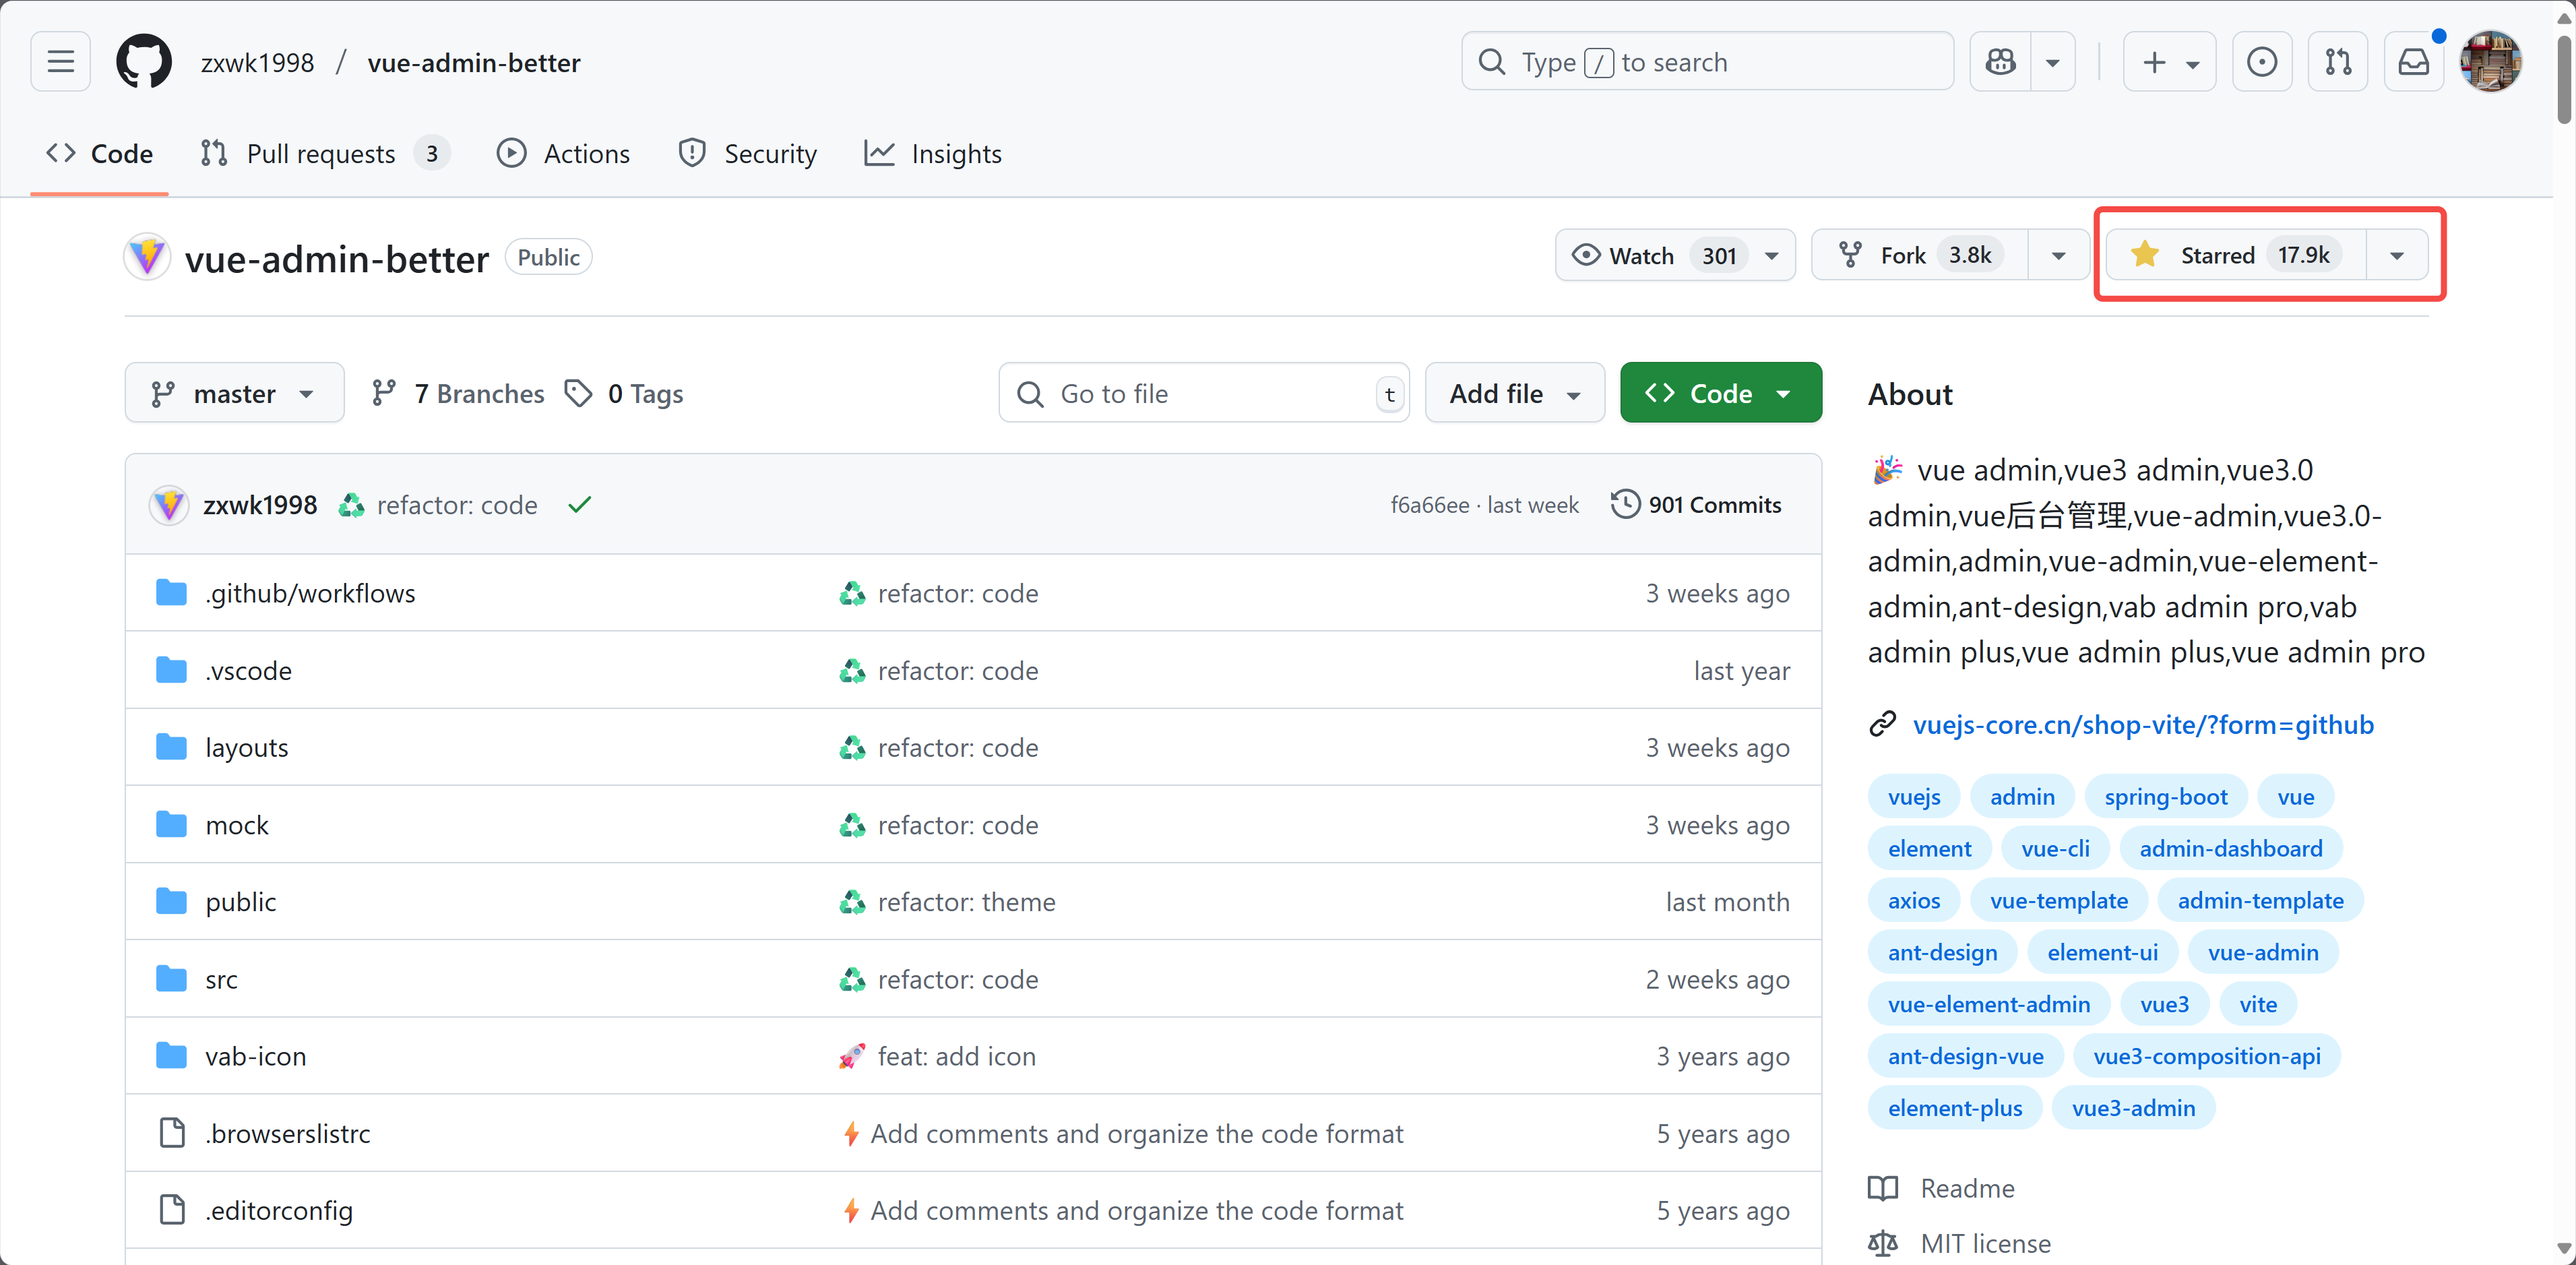Click the commit history clock icon
The height and width of the screenshot is (1265, 2576).
[1625, 504]
